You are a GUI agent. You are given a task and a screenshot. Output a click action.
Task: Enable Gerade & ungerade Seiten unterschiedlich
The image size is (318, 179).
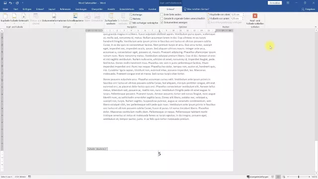[162, 18]
